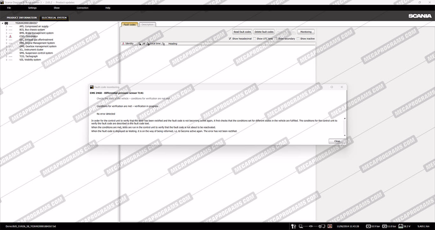Click the demo file name in status bar
The image size is (435, 230).
31,227
